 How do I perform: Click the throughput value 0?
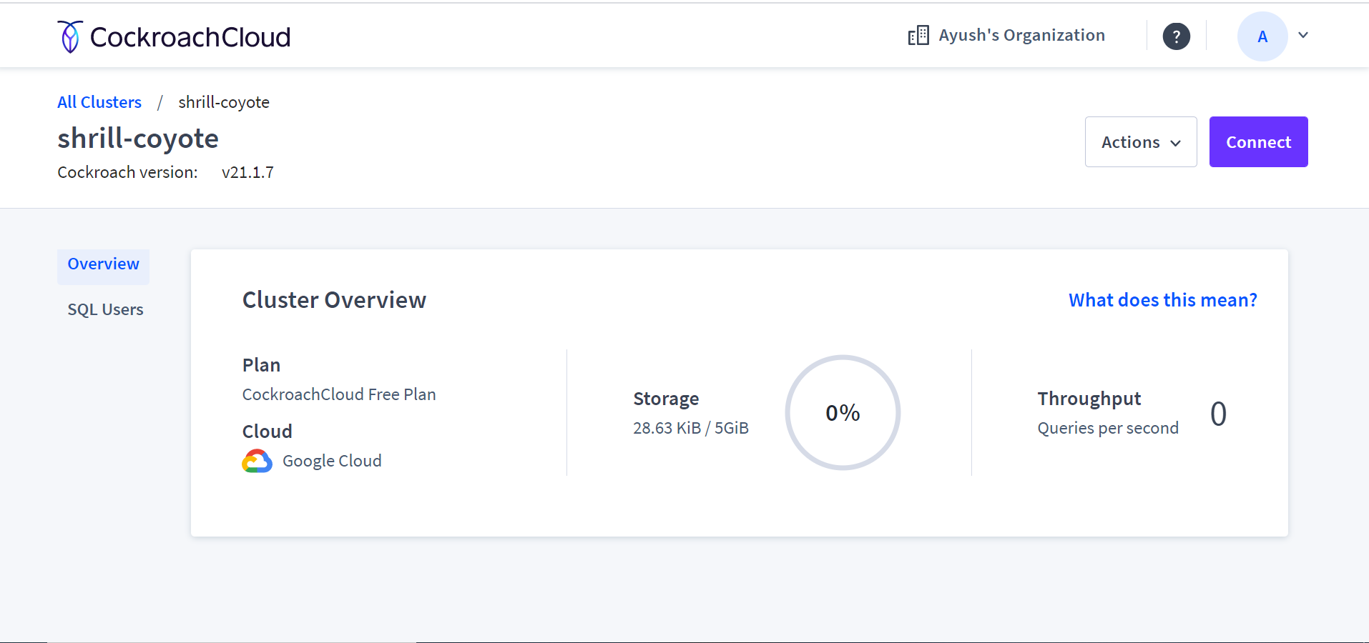pyautogui.click(x=1218, y=414)
